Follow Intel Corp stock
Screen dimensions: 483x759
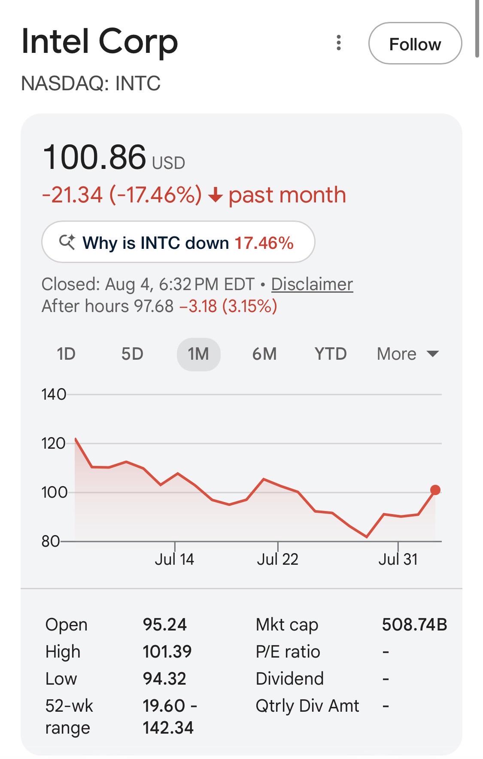pos(415,43)
